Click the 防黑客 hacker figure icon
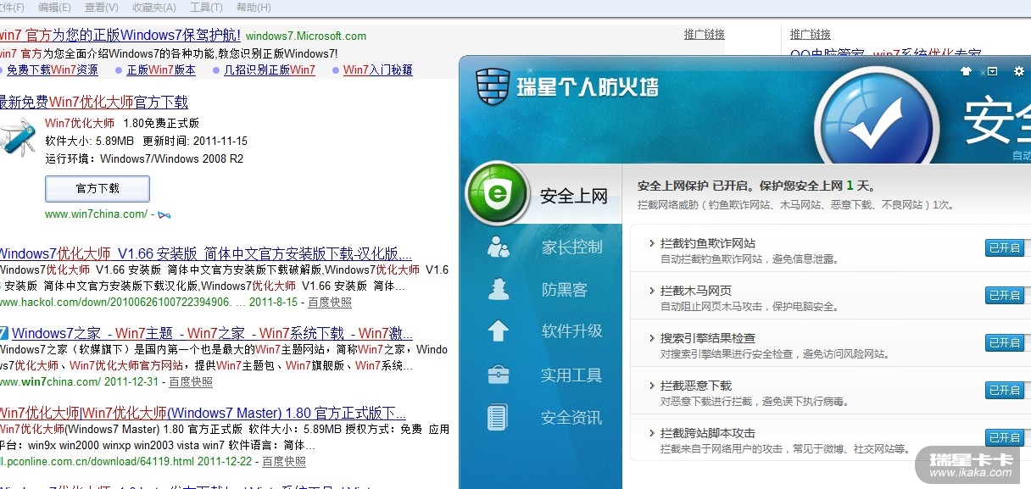 tap(499, 289)
